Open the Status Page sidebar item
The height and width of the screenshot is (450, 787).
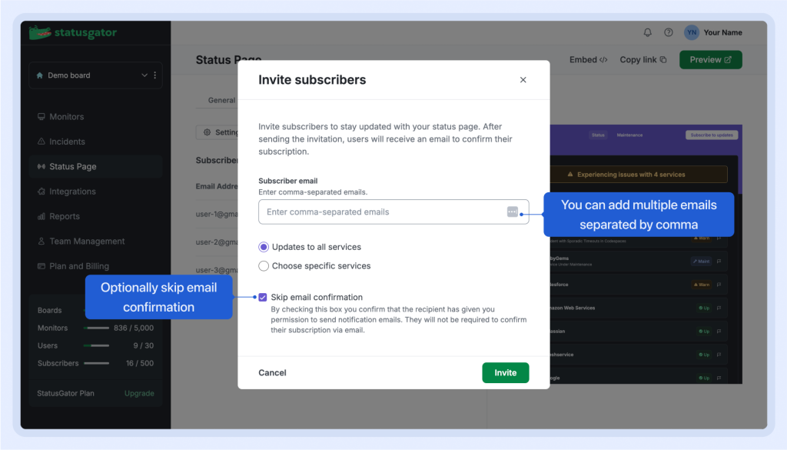(x=72, y=167)
